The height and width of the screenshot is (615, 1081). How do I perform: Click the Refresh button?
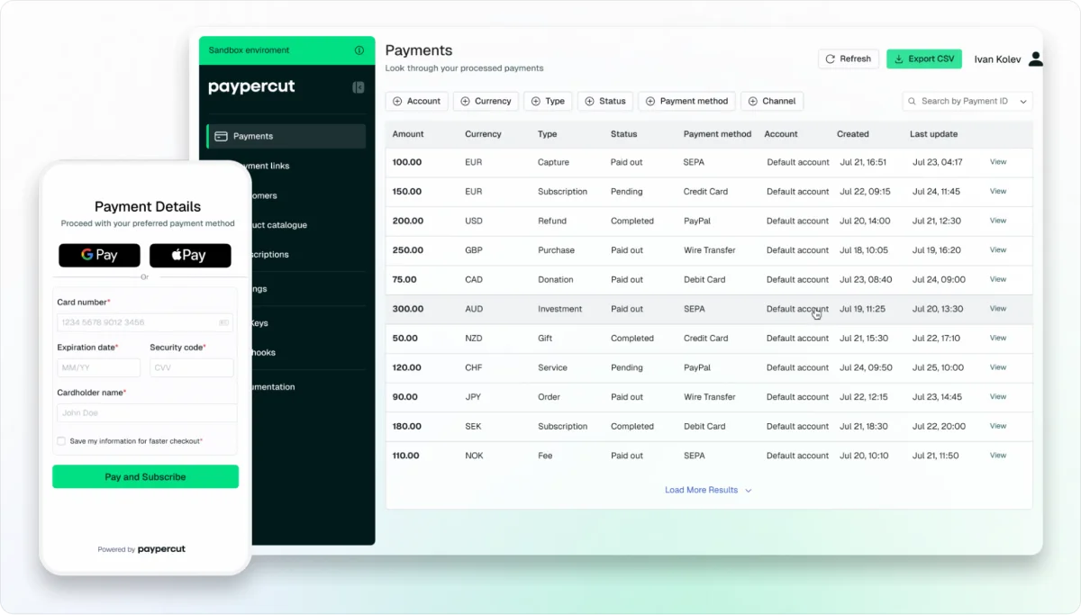849,59
